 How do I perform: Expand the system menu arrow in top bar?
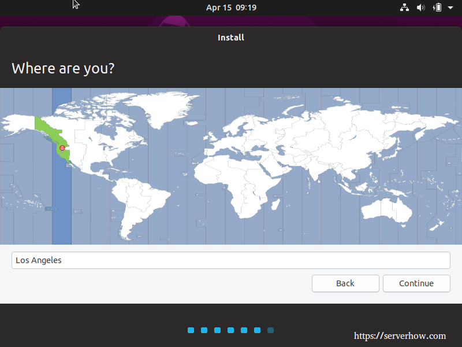450,8
